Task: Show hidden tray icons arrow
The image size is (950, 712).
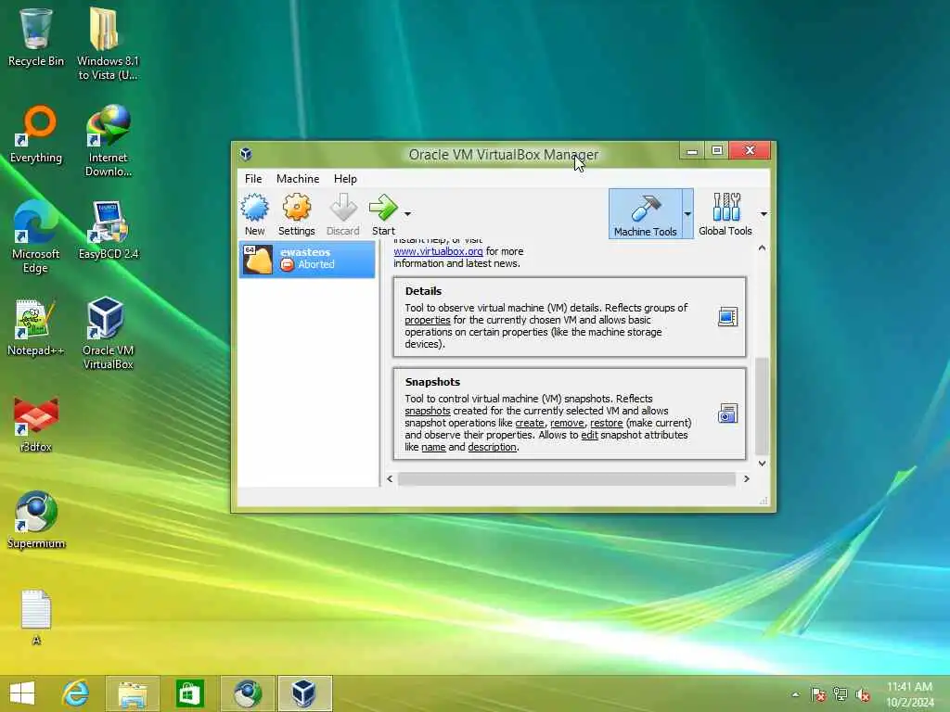Action: (795, 694)
